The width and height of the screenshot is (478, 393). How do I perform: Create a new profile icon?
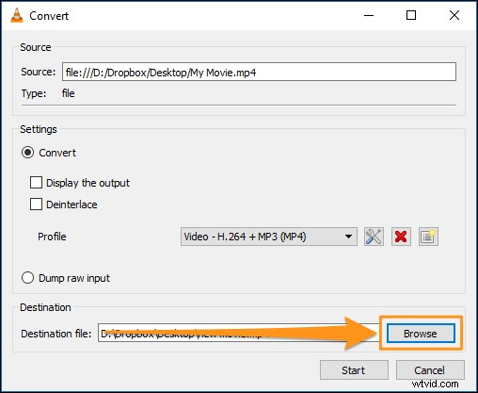point(428,237)
